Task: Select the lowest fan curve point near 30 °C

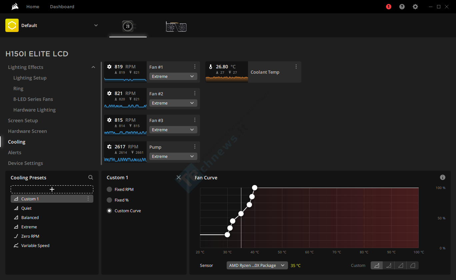Action: click(227, 235)
